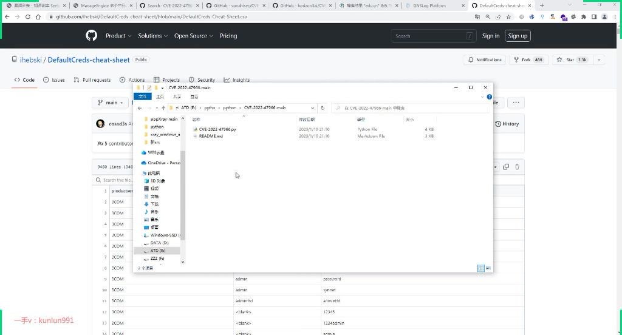Viewport: 622px width, 335px height.
Task: Click the share page icon in address bar
Action: tap(498, 16)
